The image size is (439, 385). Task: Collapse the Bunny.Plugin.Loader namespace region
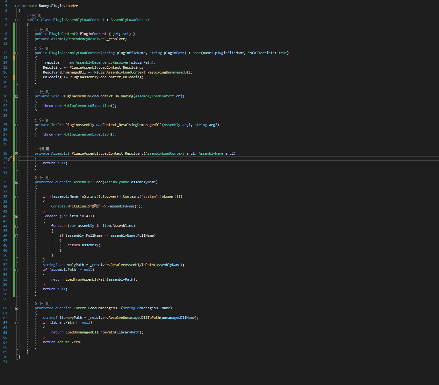tap(16, 5)
